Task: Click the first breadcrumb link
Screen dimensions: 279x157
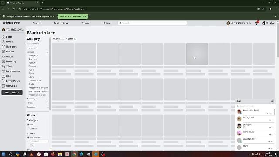Action: 57,39
